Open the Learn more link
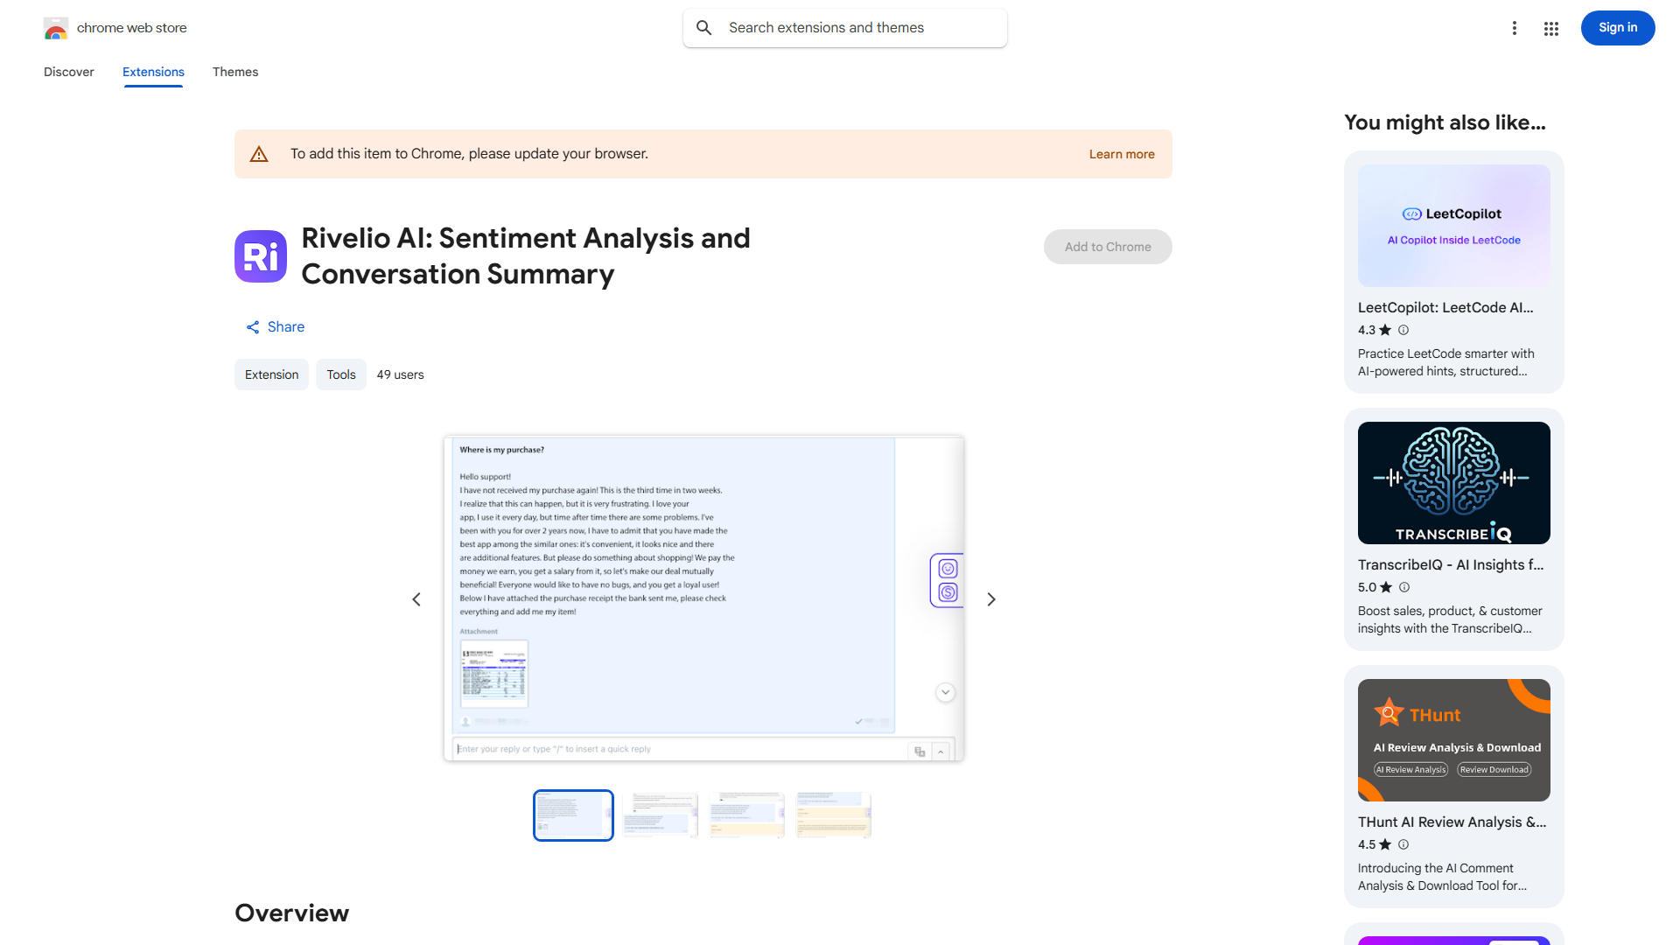 [x=1122, y=154]
